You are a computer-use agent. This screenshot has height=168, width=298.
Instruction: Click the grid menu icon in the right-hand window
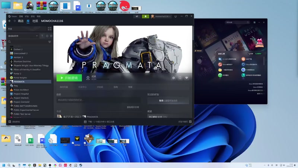[254, 22]
